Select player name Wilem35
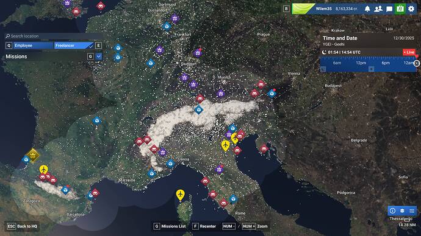The image size is (421, 236). point(323,9)
